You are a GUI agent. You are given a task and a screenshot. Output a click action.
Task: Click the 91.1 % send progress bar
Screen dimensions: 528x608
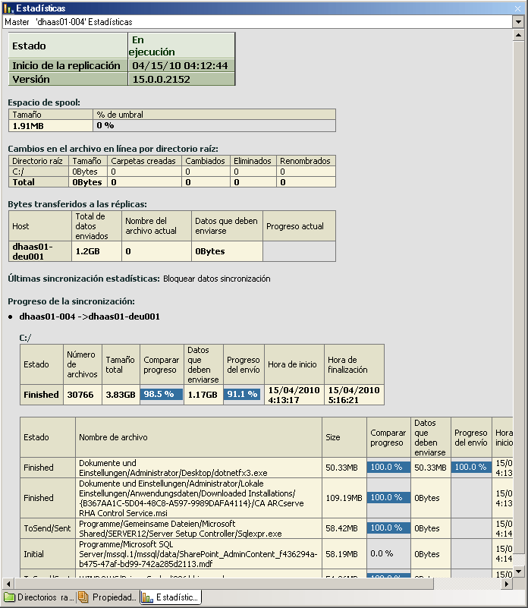242,394
